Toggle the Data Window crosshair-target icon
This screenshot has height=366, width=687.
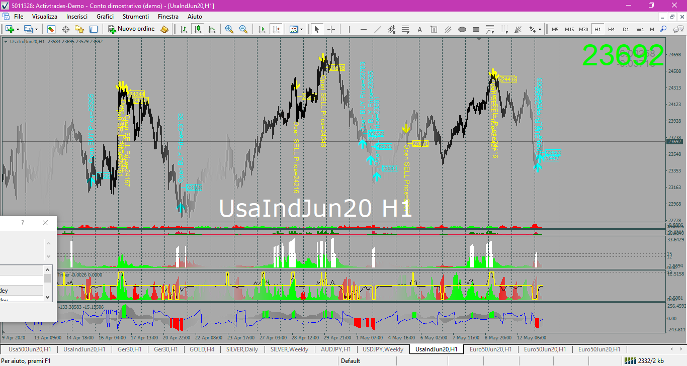[65, 29]
